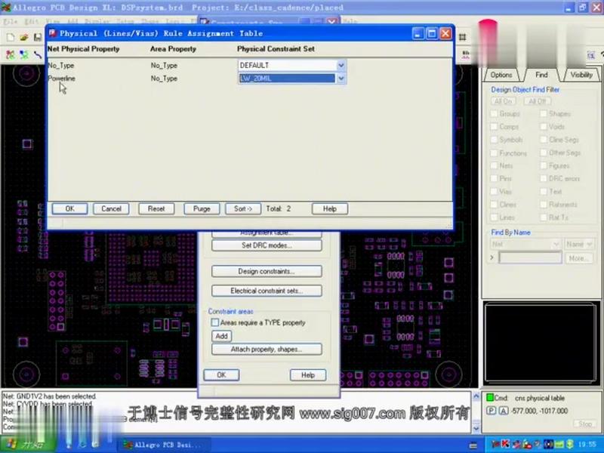604x453 pixels.
Task: Open the Find By Name dropdown
Action: 556,242
